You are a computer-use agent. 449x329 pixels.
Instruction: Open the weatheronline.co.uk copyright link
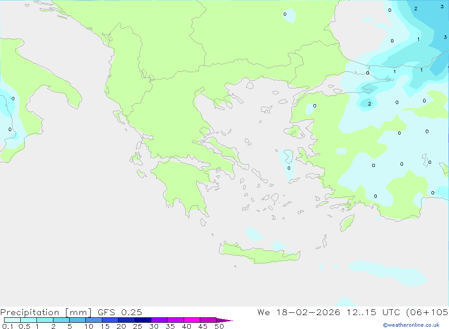(x=411, y=325)
